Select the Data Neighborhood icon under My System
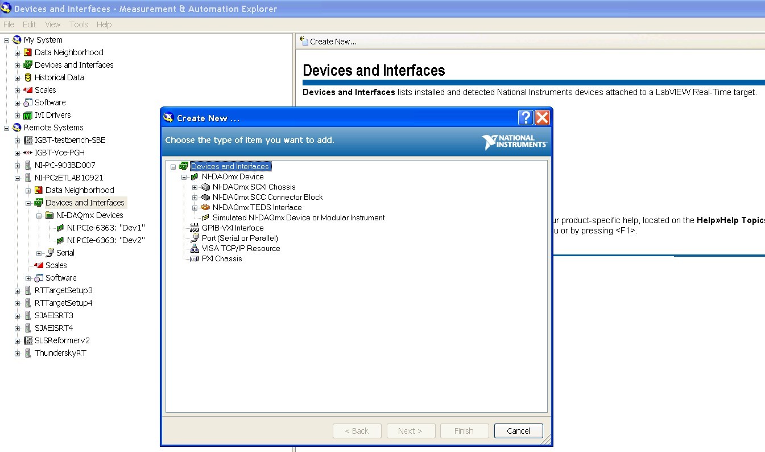765x452 pixels. click(28, 52)
